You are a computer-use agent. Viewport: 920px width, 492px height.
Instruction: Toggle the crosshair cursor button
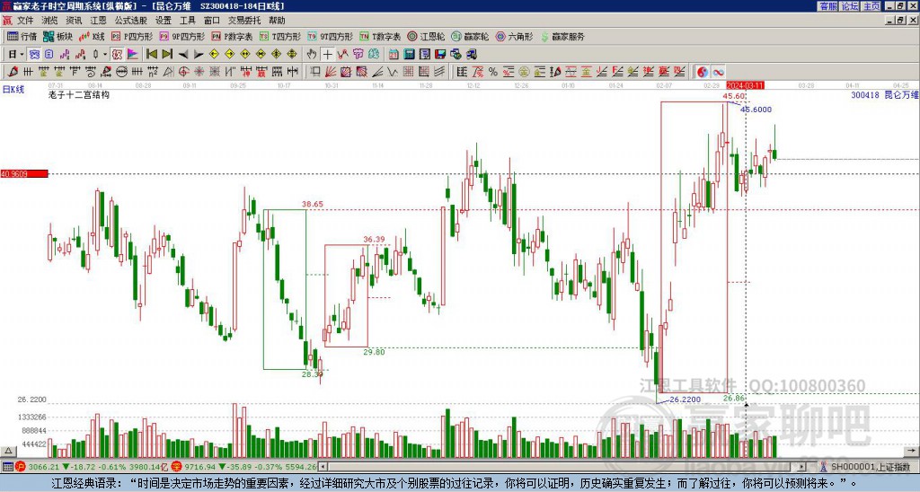[x=327, y=55]
